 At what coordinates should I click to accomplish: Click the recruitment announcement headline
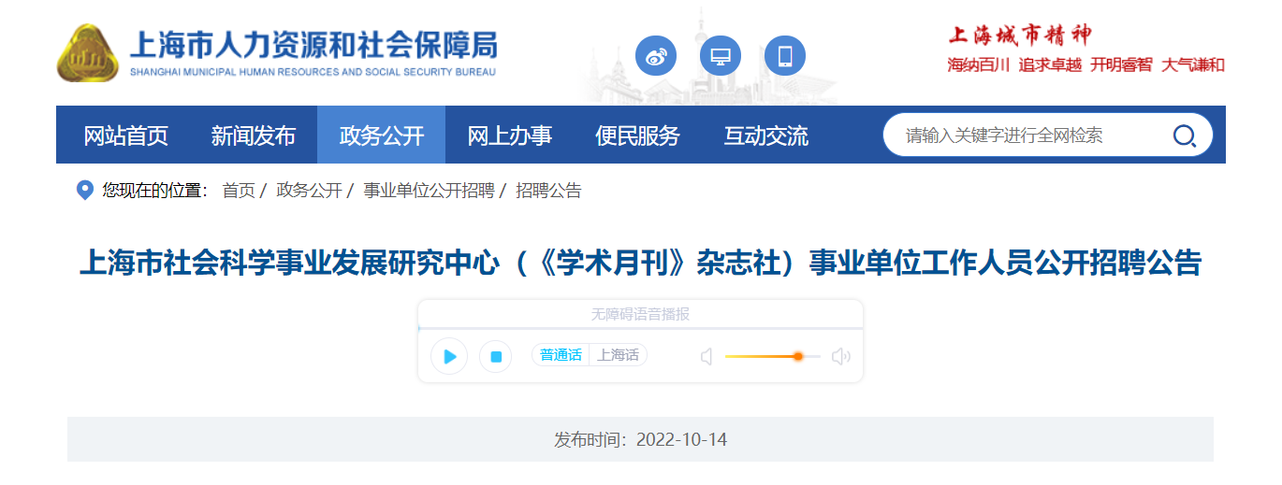coord(640,264)
